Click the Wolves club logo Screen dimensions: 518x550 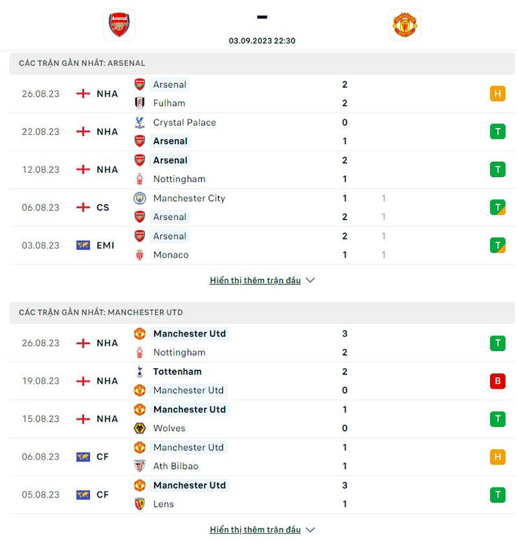click(x=140, y=428)
